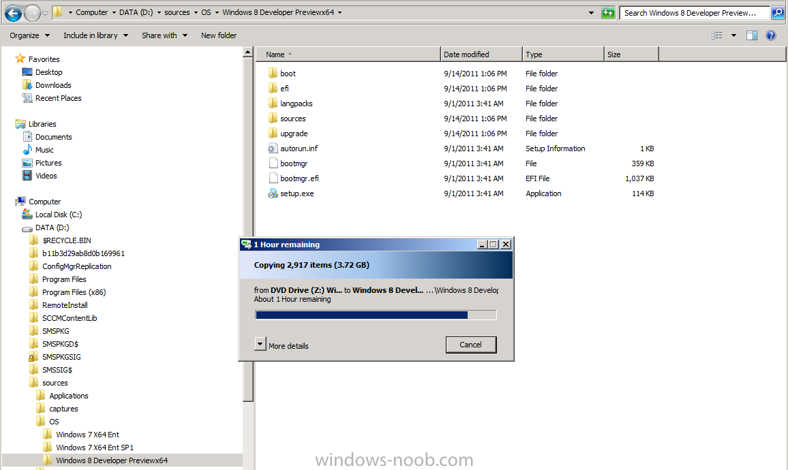The width and height of the screenshot is (788, 470).
Task: Toggle the preview pane icon
Action: click(x=752, y=35)
